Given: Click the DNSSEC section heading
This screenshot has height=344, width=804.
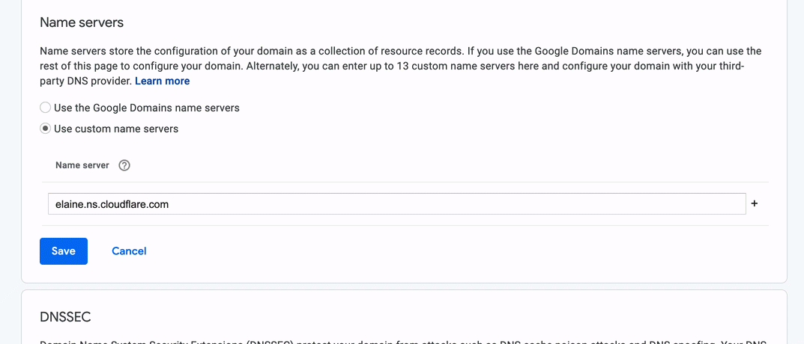Looking at the screenshot, I should coord(65,317).
